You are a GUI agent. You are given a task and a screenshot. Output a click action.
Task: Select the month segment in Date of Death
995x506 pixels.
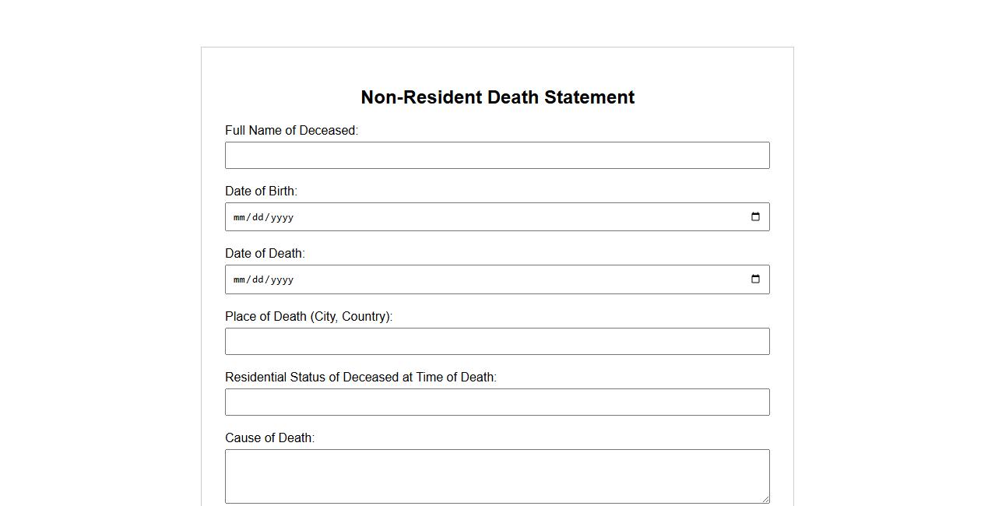[239, 280]
